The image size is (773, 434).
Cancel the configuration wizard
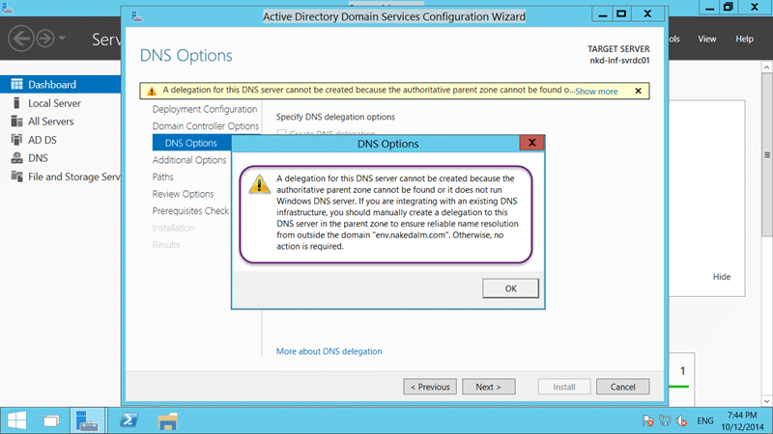pyautogui.click(x=622, y=387)
